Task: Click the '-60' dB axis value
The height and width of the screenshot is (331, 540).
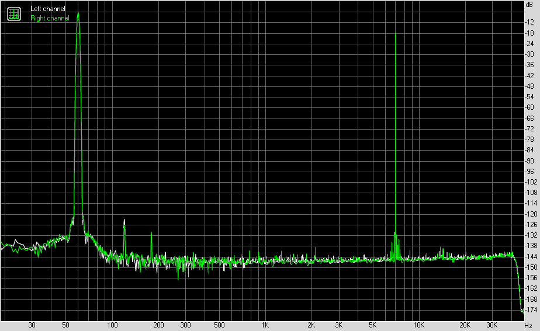Action: (x=529, y=107)
